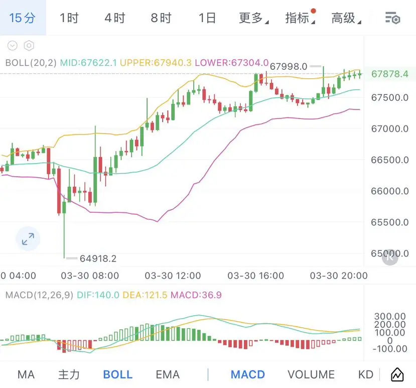The image size is (416, 388).
Task: Click the hexagon indicator settings icon
Action: coord(29,46)
